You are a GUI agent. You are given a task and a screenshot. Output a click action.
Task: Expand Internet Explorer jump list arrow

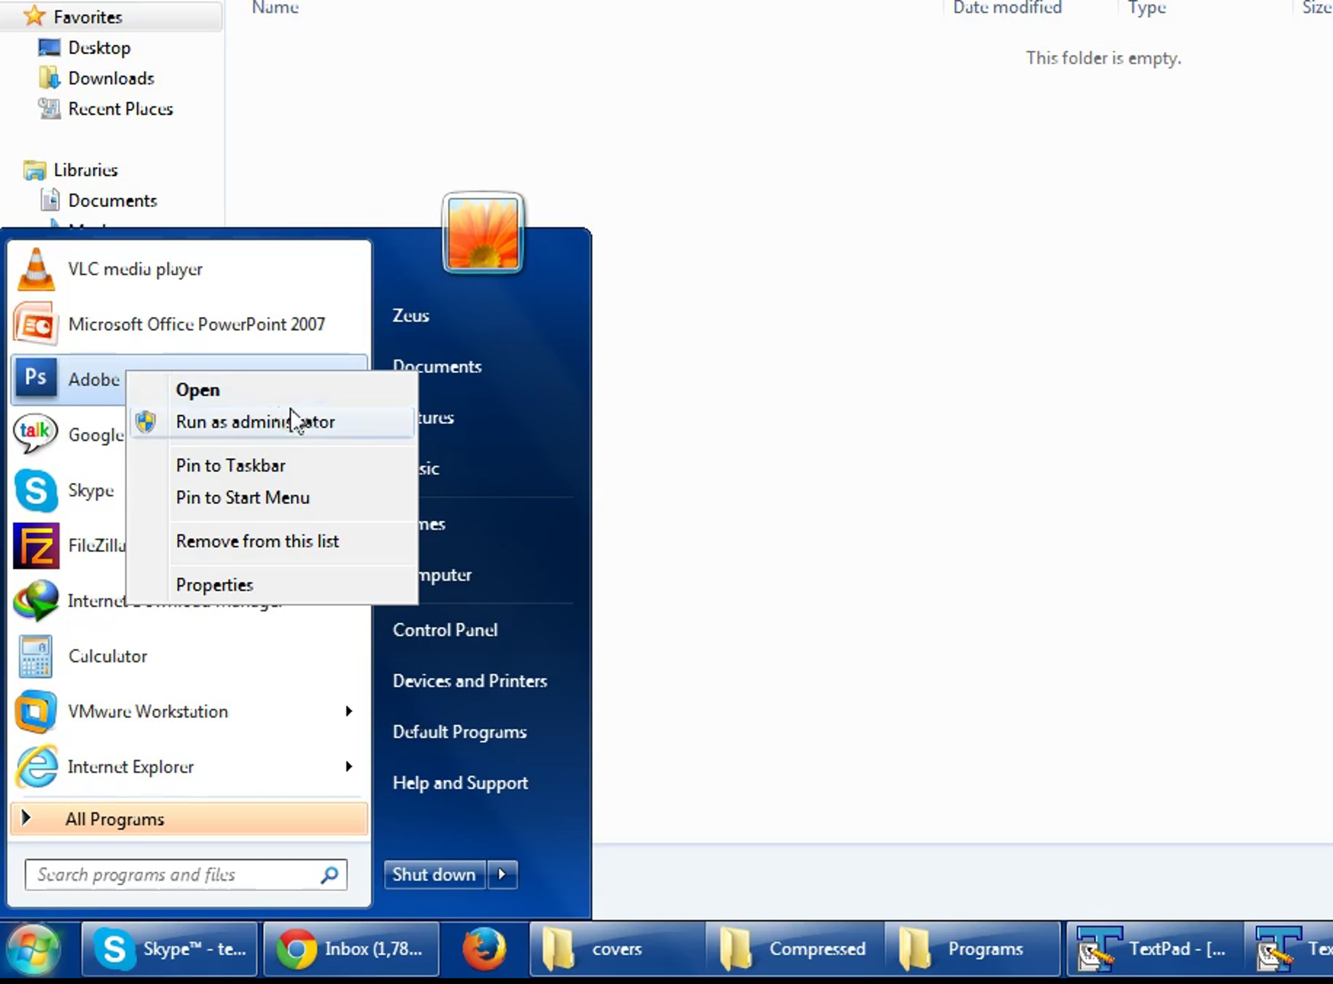pyautogui.click(x=349, y=767)
